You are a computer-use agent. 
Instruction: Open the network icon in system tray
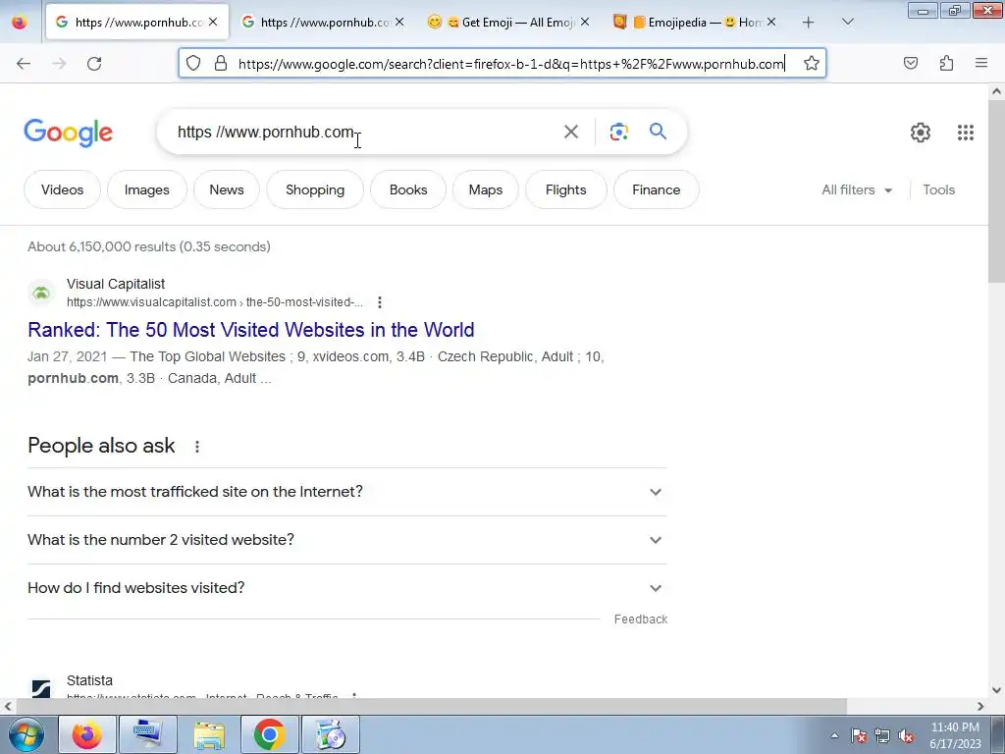tap(882, 736)
